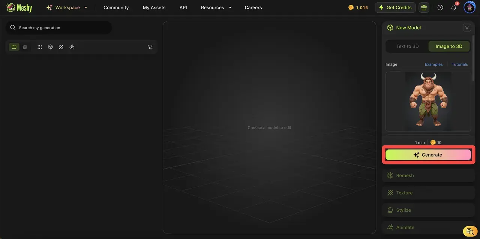Open the feedback widget in bottom corner
Screen dimensions: 480x239
(470, 231)
